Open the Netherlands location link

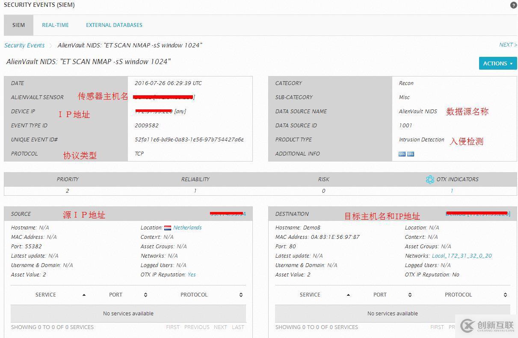point(187,228)
